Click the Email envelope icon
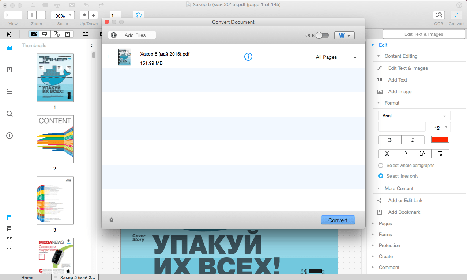The width and height of the screenshot is (467, 280). [72, 5]
